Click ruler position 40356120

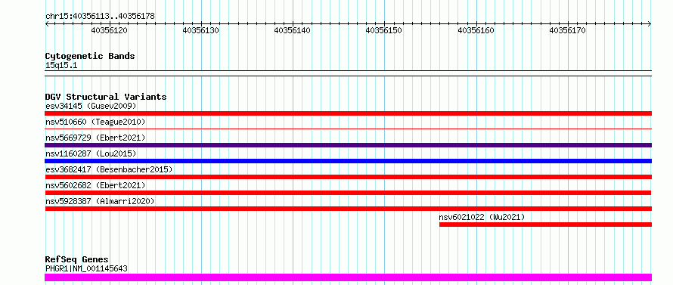[x=110, y=30]
